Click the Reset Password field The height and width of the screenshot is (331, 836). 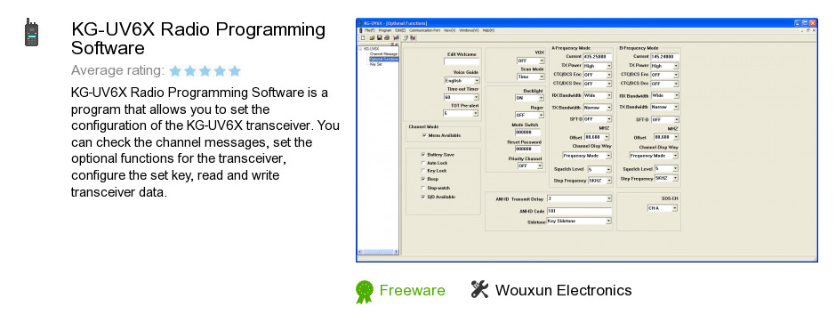(527, 149)
